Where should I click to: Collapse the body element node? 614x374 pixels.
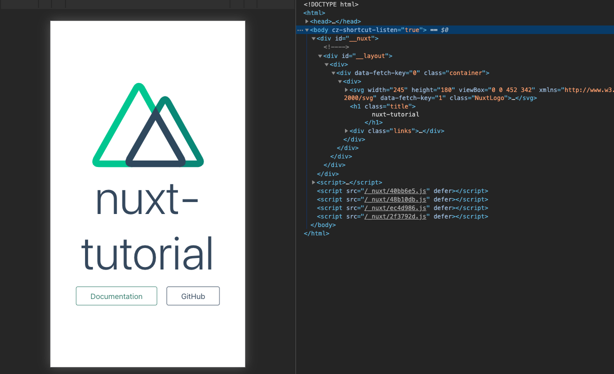pos(307,30)
